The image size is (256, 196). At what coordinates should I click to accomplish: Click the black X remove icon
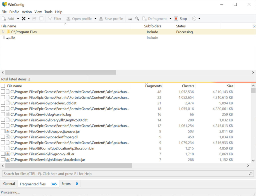(x=23, y=18)
